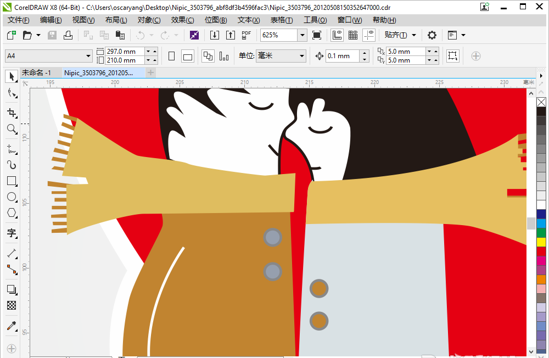The width and height of the screenshot is (549, 358).
Task: Select the Text tool
Action: [x=12, y=233]
